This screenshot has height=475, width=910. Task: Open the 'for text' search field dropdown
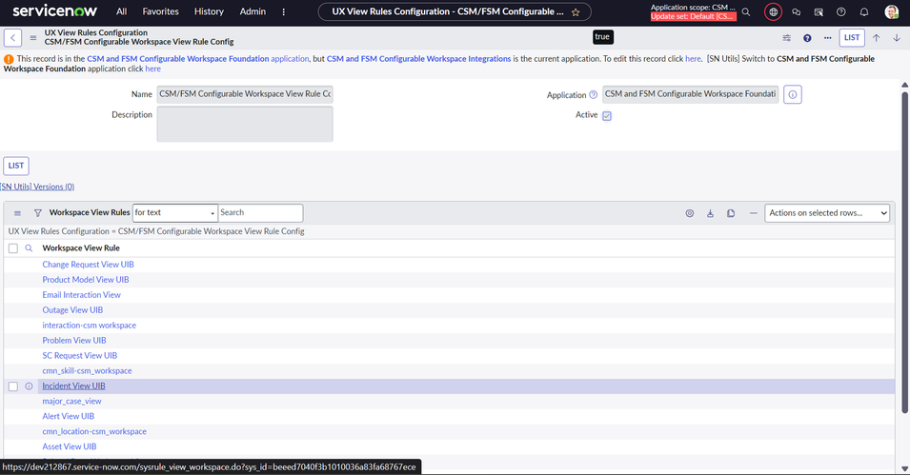pyautogui.click(x=174, y=213)
